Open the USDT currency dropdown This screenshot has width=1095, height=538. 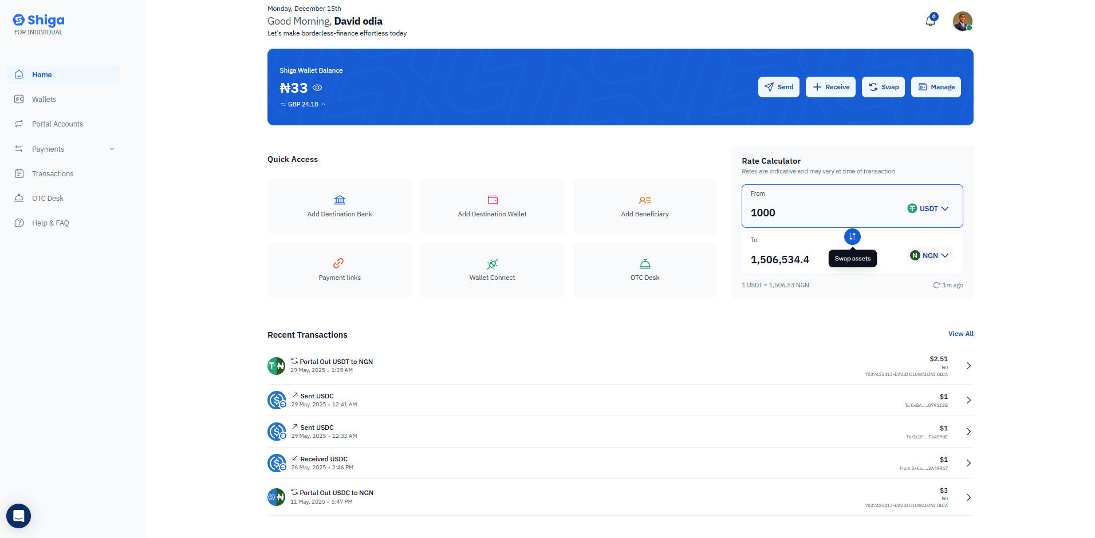pyautogui.click(x=928, y=208)
